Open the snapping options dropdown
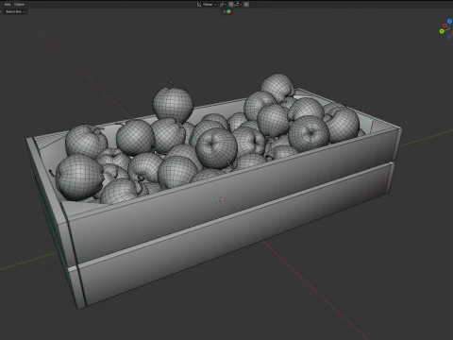Screen dimensions: 453x340 coord(238,5)
